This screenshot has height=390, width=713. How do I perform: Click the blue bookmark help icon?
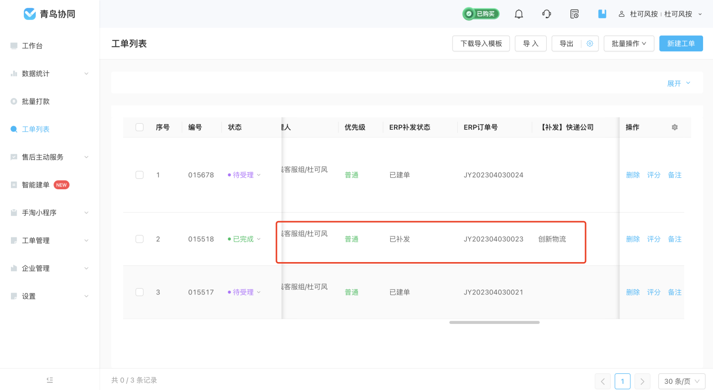click(x=602, y=14)
